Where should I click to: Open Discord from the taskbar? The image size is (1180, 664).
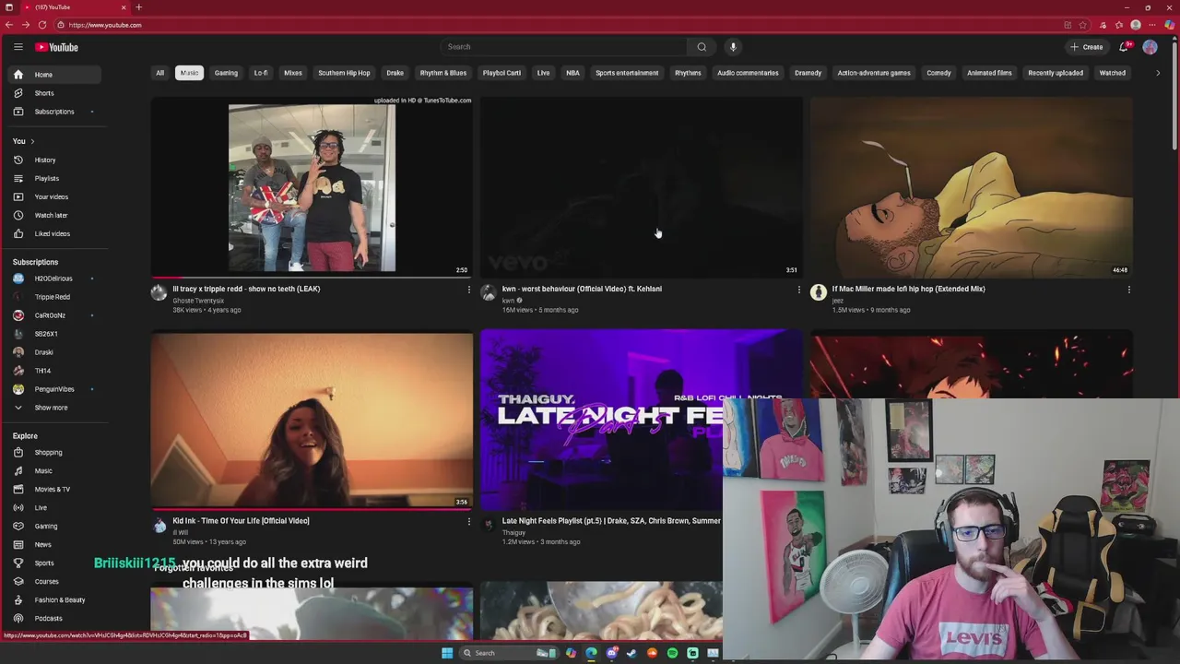point(611,653)
